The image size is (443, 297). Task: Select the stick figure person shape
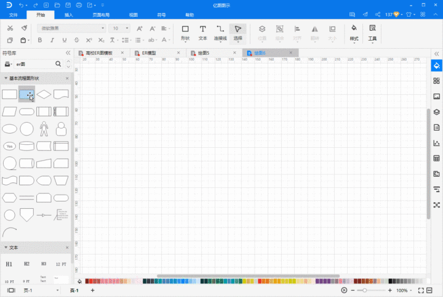tap(44, 129)
